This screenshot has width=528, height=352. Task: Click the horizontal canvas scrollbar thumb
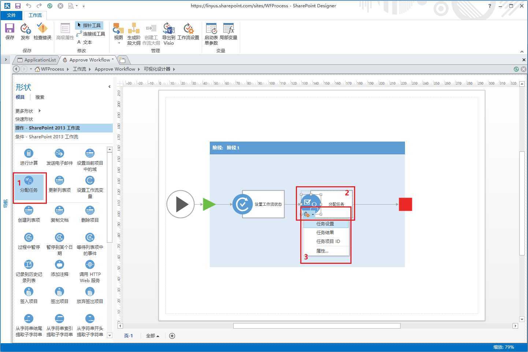[x=317, y=326]
